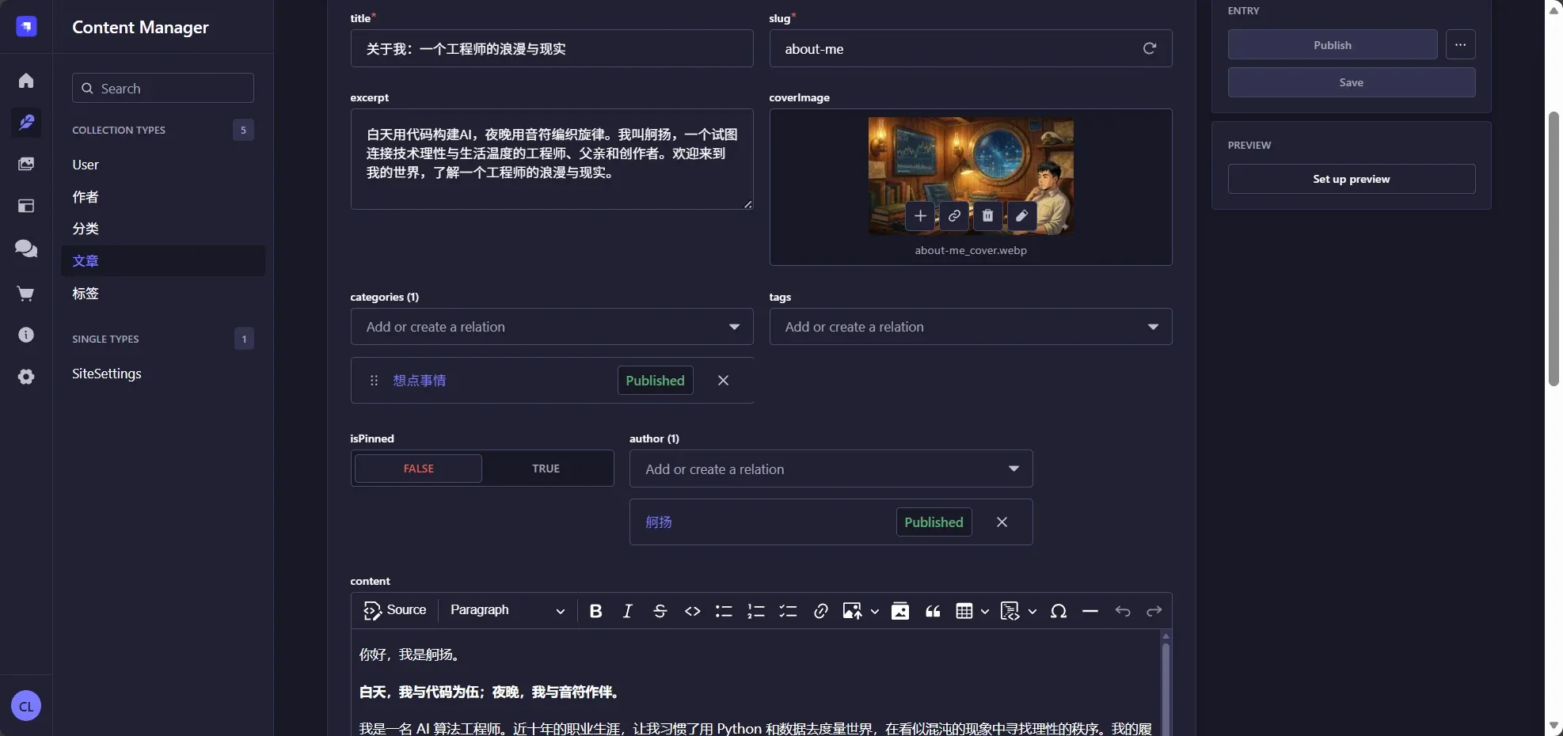The height and width of the screenshot is (736, 1563).
Task: Toggle strikethrough formatting in the editor
Action: (x=660, y=610)
